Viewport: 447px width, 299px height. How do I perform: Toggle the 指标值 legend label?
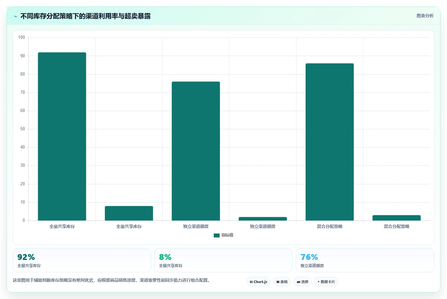[x=227, y=235]
